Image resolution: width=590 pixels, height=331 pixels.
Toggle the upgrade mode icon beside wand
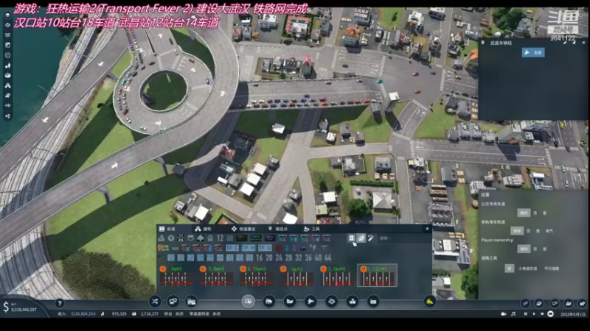pos(361,238)
